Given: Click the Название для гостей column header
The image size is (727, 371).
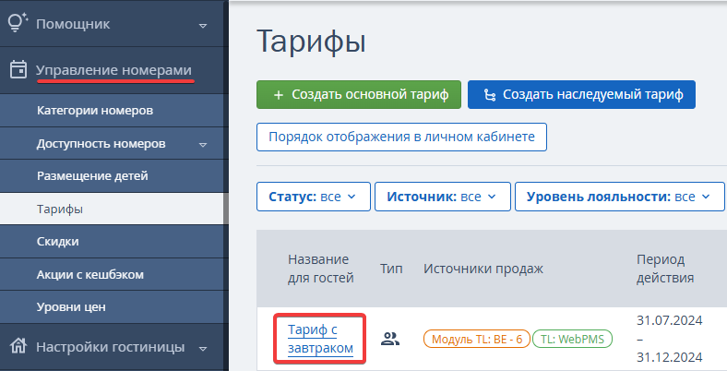Looking at the screenshot, I should [320, 269].
